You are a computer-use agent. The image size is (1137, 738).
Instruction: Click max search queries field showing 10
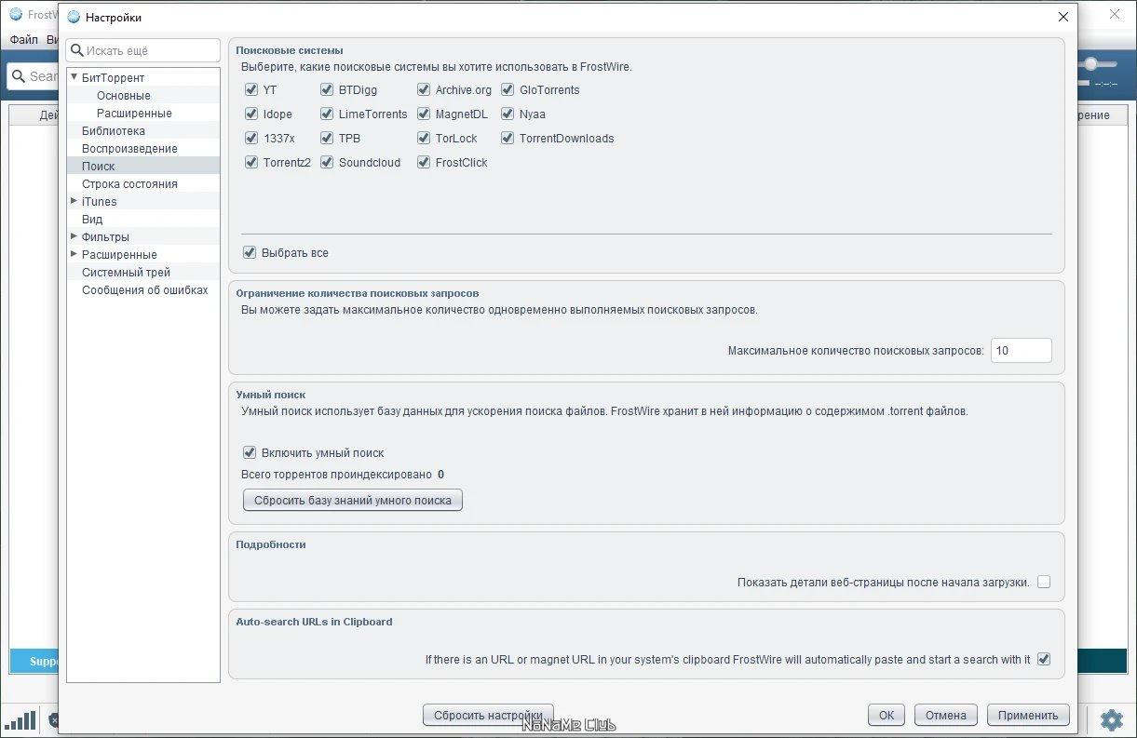coord(1022,351)
